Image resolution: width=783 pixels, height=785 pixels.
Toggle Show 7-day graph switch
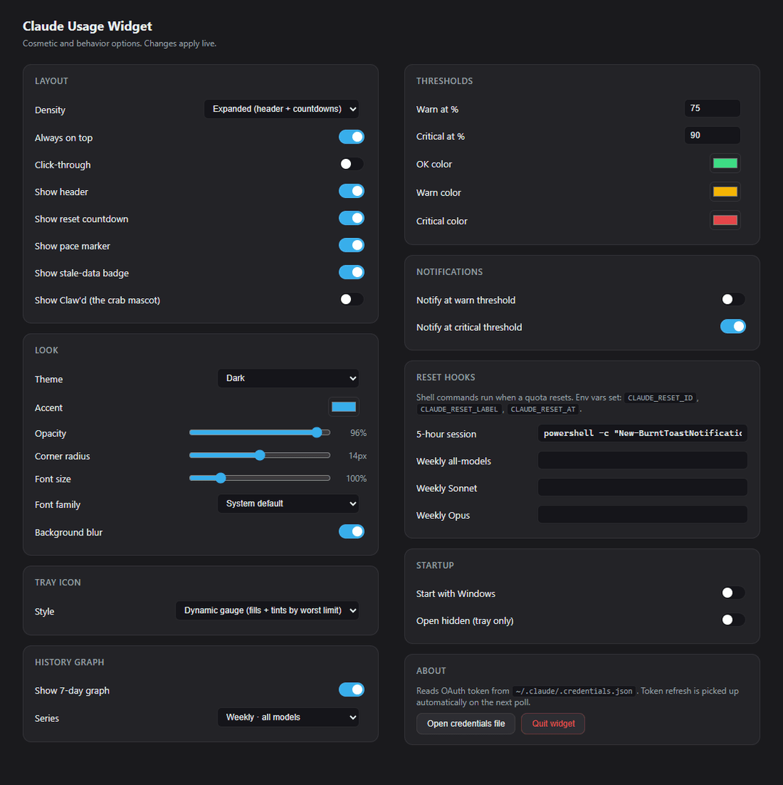[351, 689]
